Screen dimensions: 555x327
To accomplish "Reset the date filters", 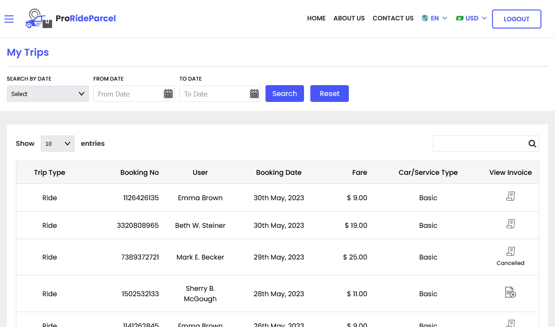I will point(329,94).
